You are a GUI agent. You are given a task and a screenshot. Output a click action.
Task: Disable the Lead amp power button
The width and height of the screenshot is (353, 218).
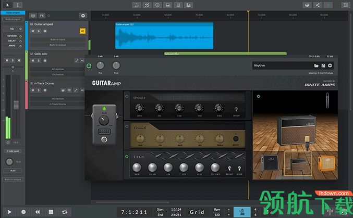[127, 157]
